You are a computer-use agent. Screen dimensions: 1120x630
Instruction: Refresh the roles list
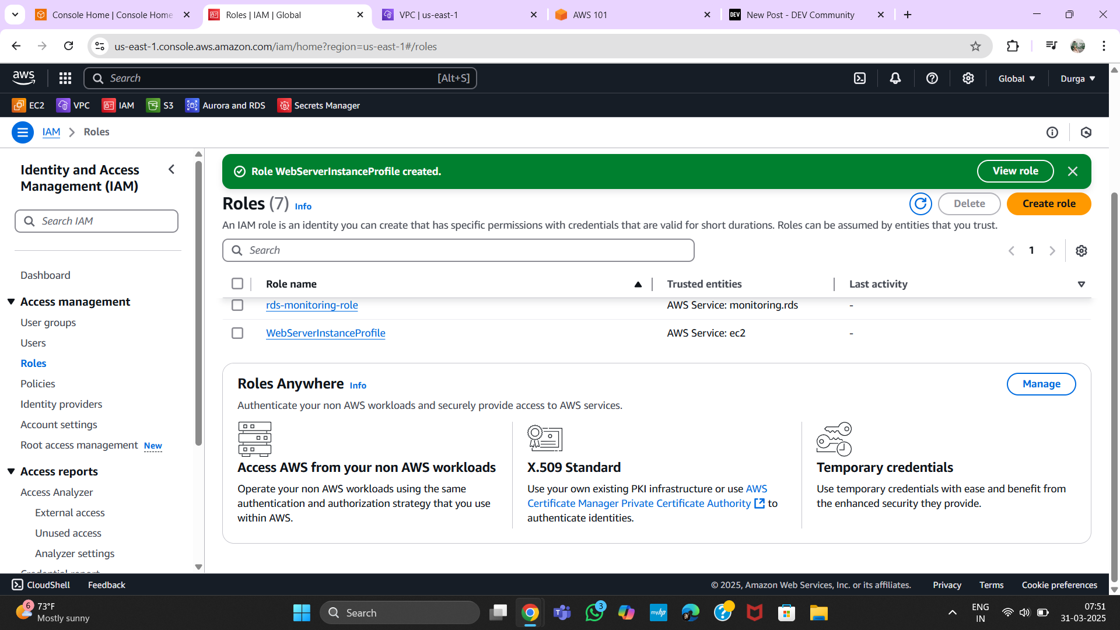[921, 204]
